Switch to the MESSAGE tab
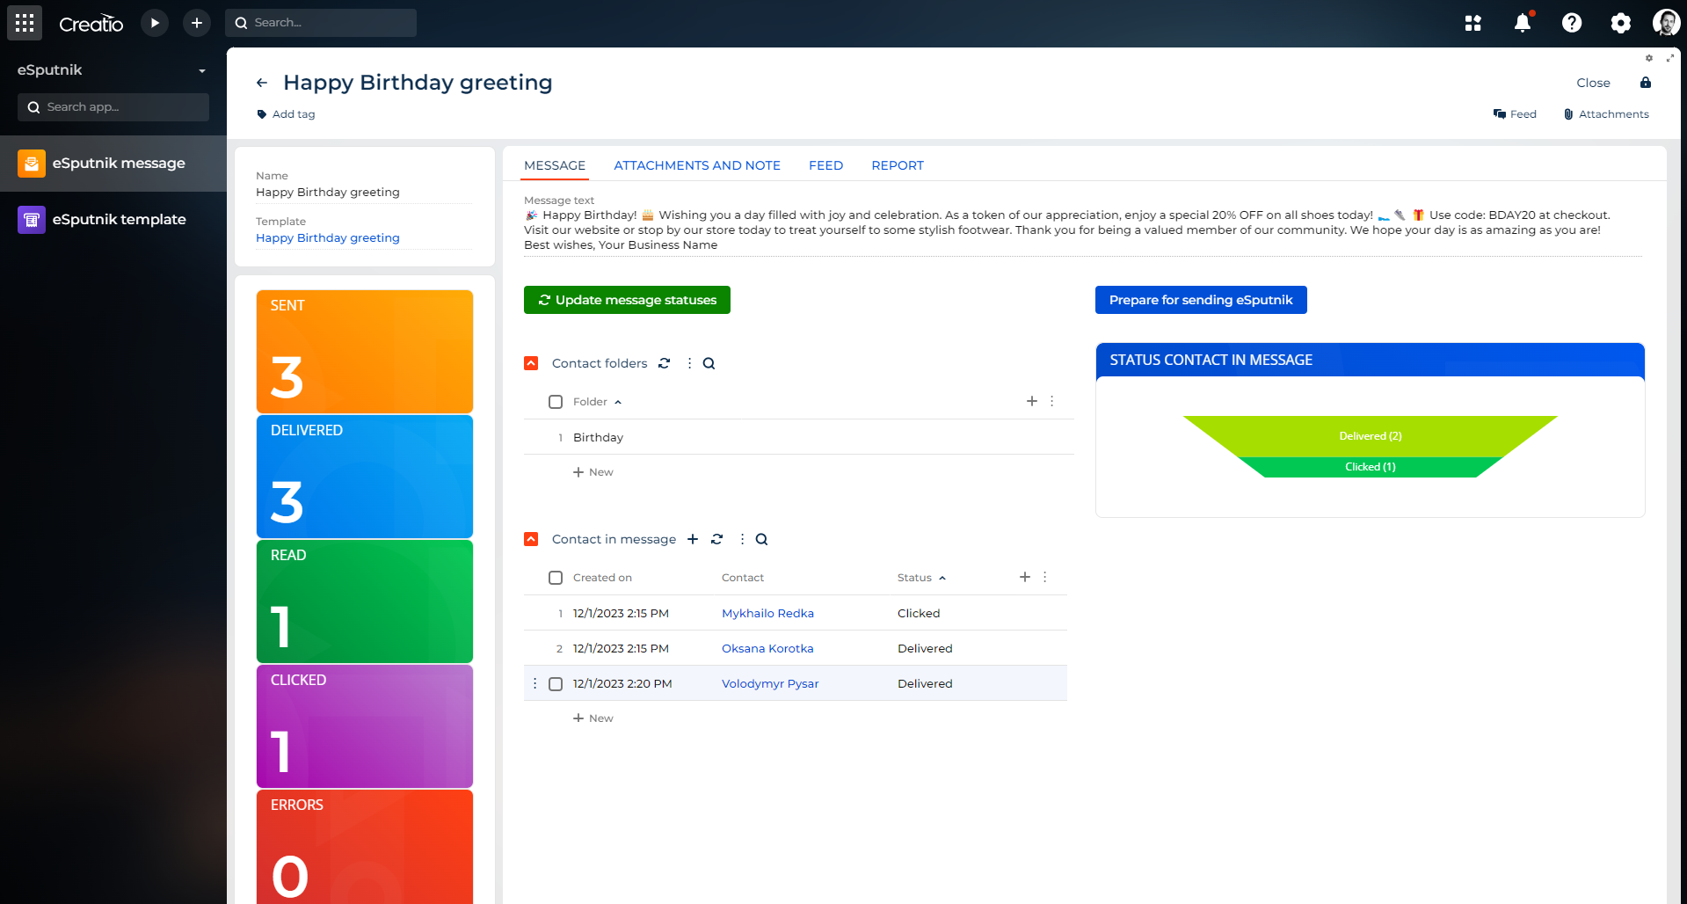Screen dimensions: 1687x904 pos(555,165)
